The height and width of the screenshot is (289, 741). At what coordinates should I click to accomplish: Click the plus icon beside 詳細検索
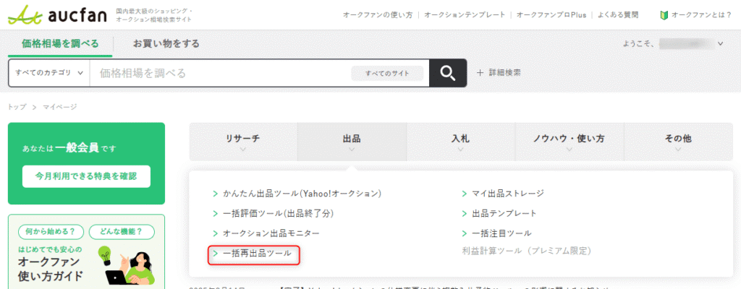(480, 73)
